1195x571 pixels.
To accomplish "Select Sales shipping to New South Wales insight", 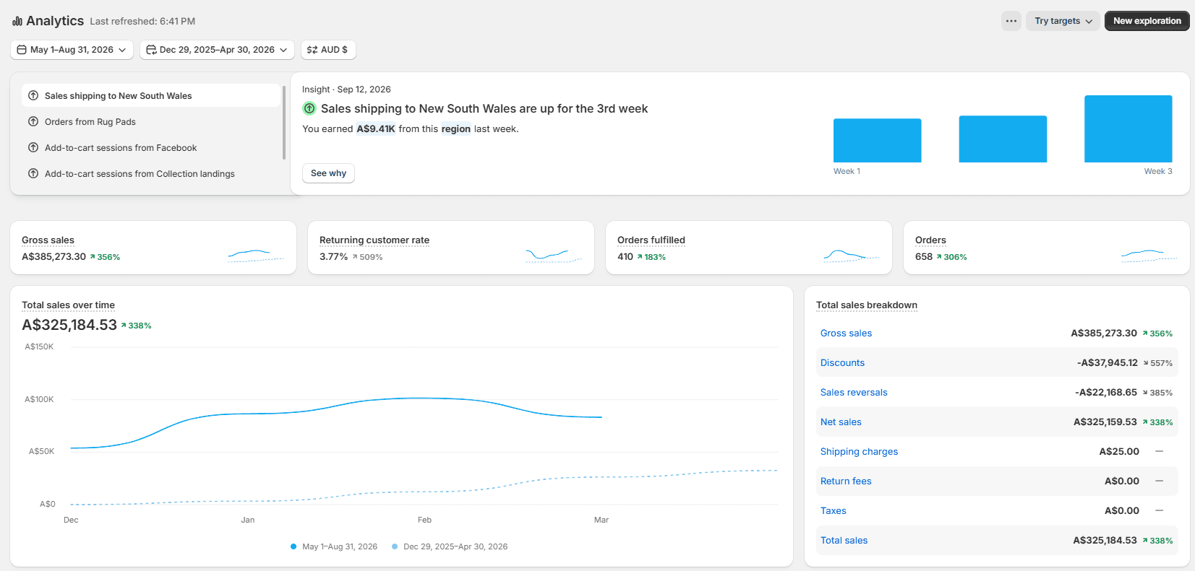I will (151, 96).
